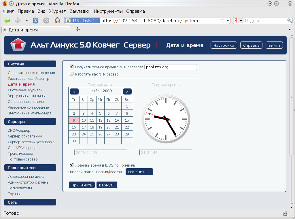295x219 pixels.
Task: Open the search engine chooser dropdown arrow
Action: click(241, 20)
